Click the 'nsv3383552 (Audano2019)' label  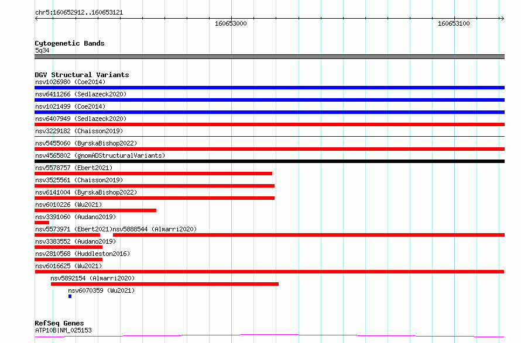click(76, 241)
